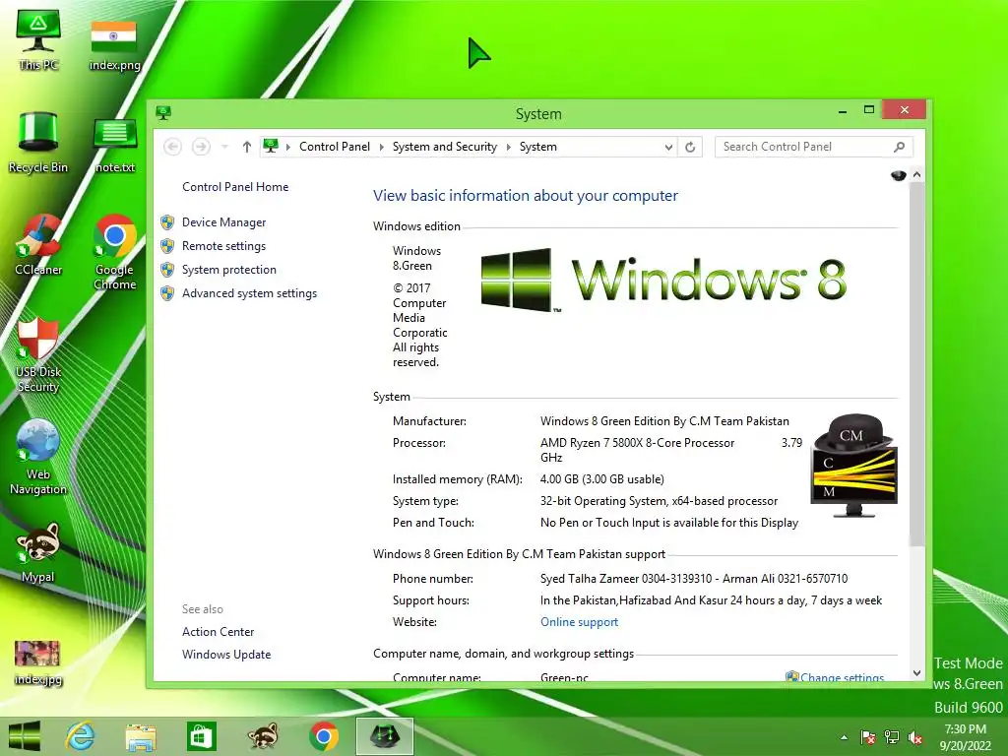Click the vertical scrollbar thumb
This screenshot has height=756, width=1008.
[916, 364]
